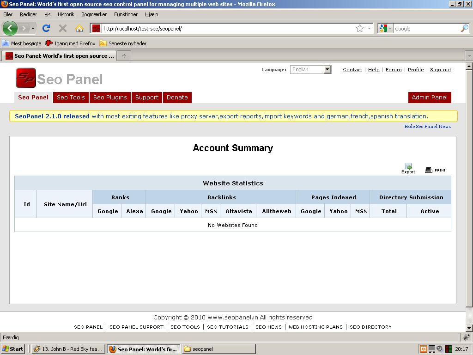Screen dimensions: 473x355
Task: Bookmark this page with the star icon
Action: [x=359, y=28]
